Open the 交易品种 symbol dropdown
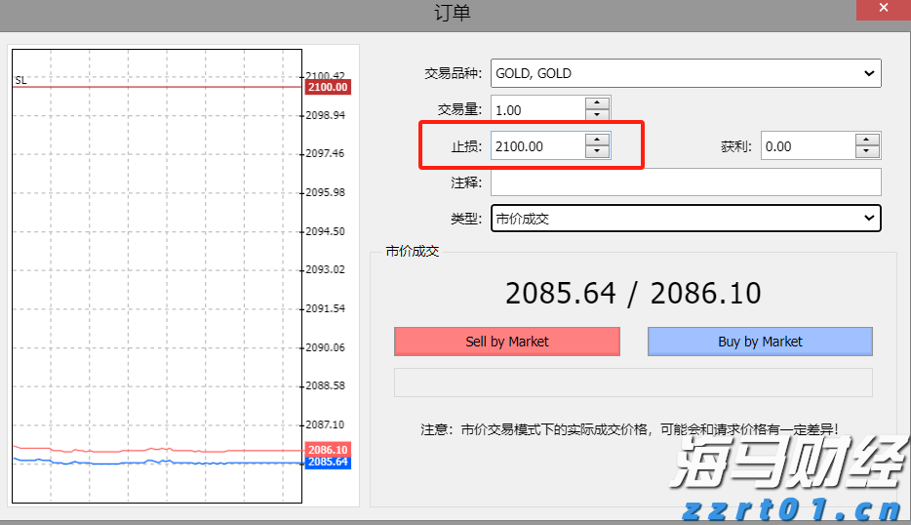The width and height of the screenshot is (911, 525). pyautogui.click(x=685, y=73)
